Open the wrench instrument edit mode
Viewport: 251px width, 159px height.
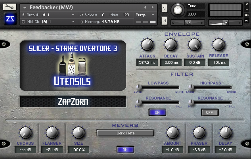(x=9, y=7)
